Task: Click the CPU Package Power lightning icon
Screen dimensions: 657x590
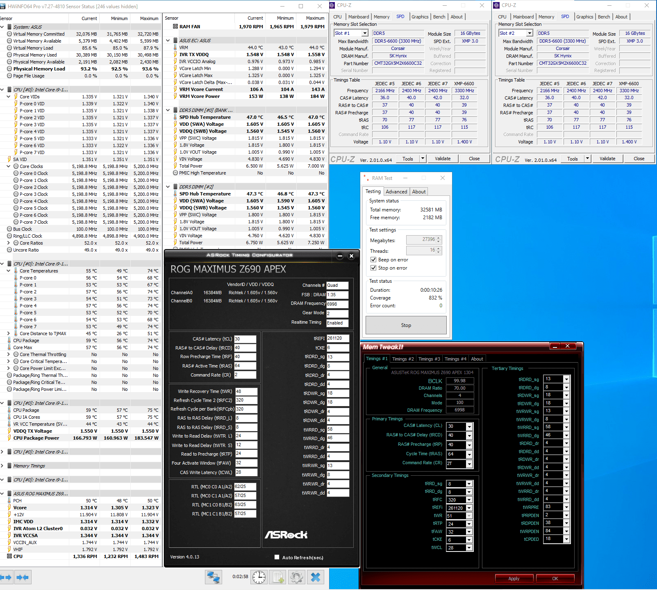Action: pos(9,438)
